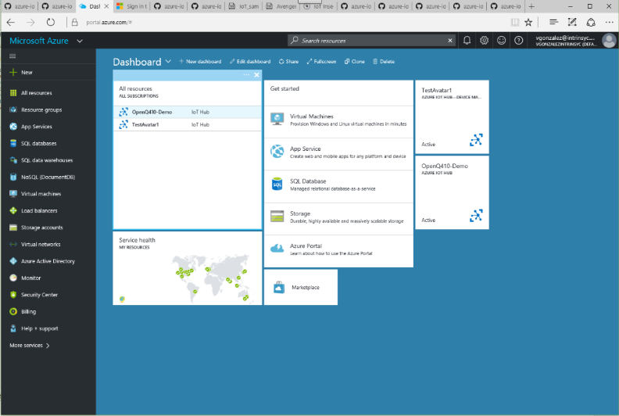Collapse sidebar with hamburger menu icon
Viewport: 619px width, 416px height.
[13, 56]
